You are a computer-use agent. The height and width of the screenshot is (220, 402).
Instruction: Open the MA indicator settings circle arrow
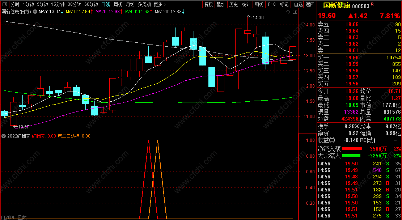pyautogui.click(x=35, y=12)
